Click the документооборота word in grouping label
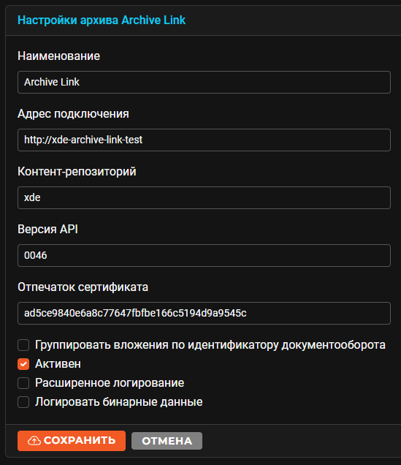Screen dimensions: 401x465 (x=334, y=345)
